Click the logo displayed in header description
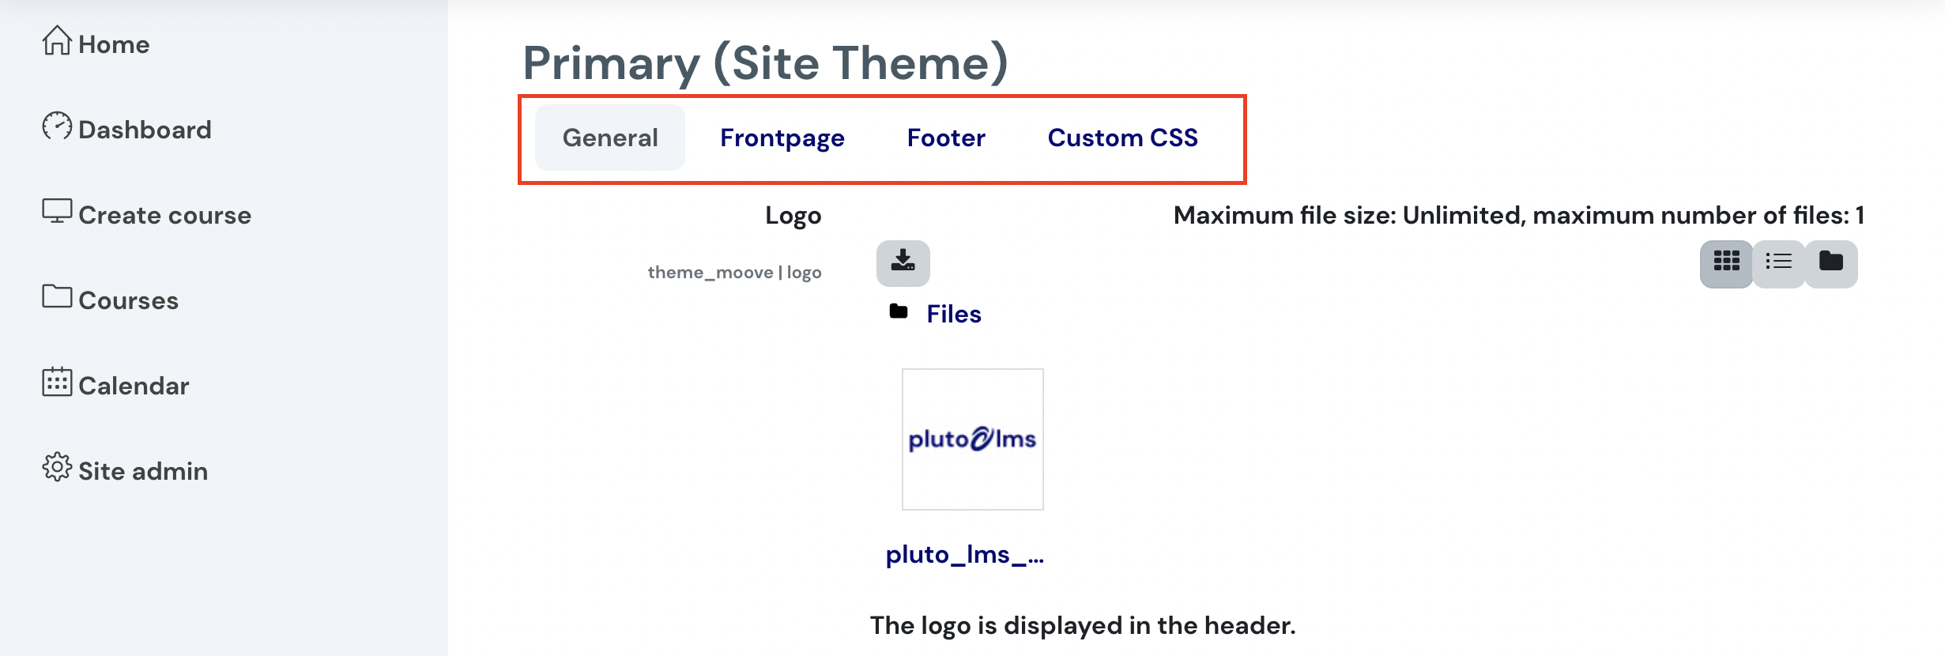This screenshot has height=656, width=1945. pos(1083,626)
